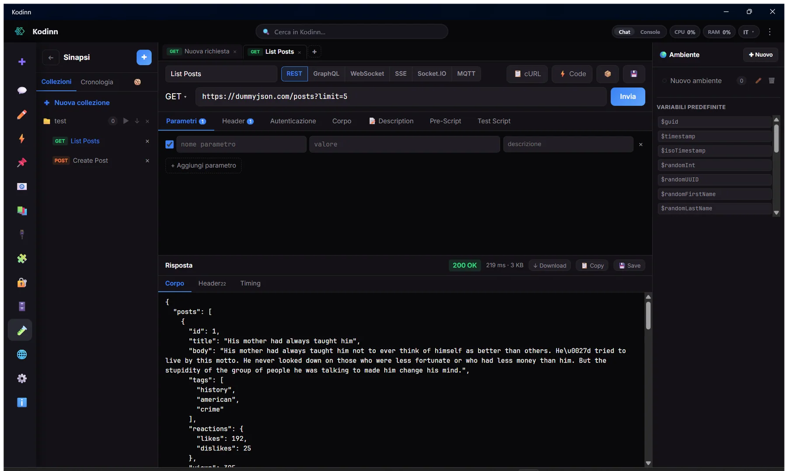Open the Timing response tab

(250, 284)
